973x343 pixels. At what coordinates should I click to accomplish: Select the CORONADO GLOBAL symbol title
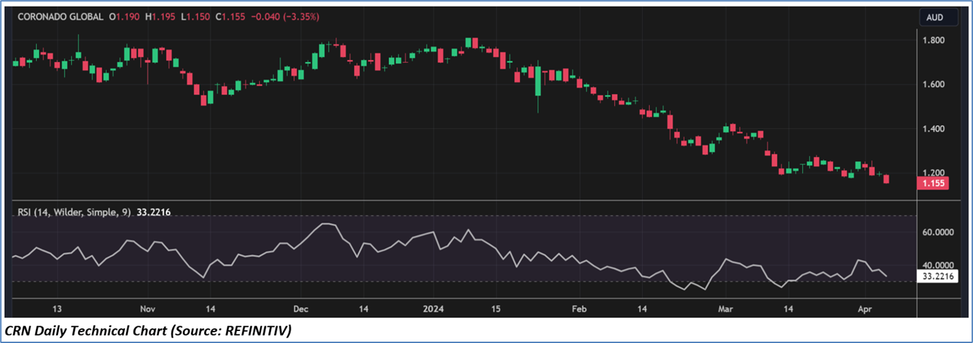59,16
